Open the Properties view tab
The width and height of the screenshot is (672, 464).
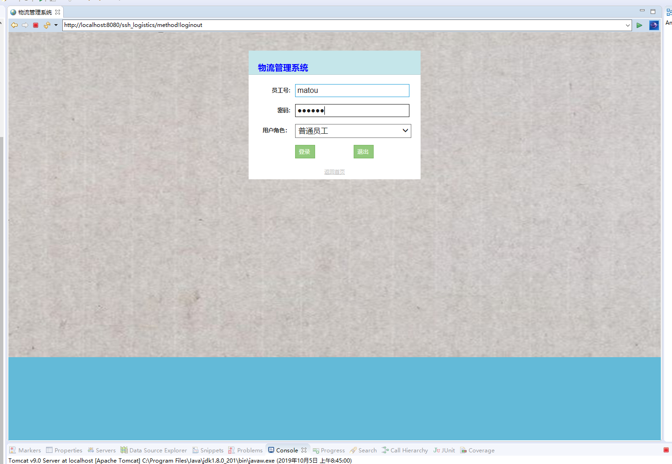pyautogui.click(x=64, y=450)
